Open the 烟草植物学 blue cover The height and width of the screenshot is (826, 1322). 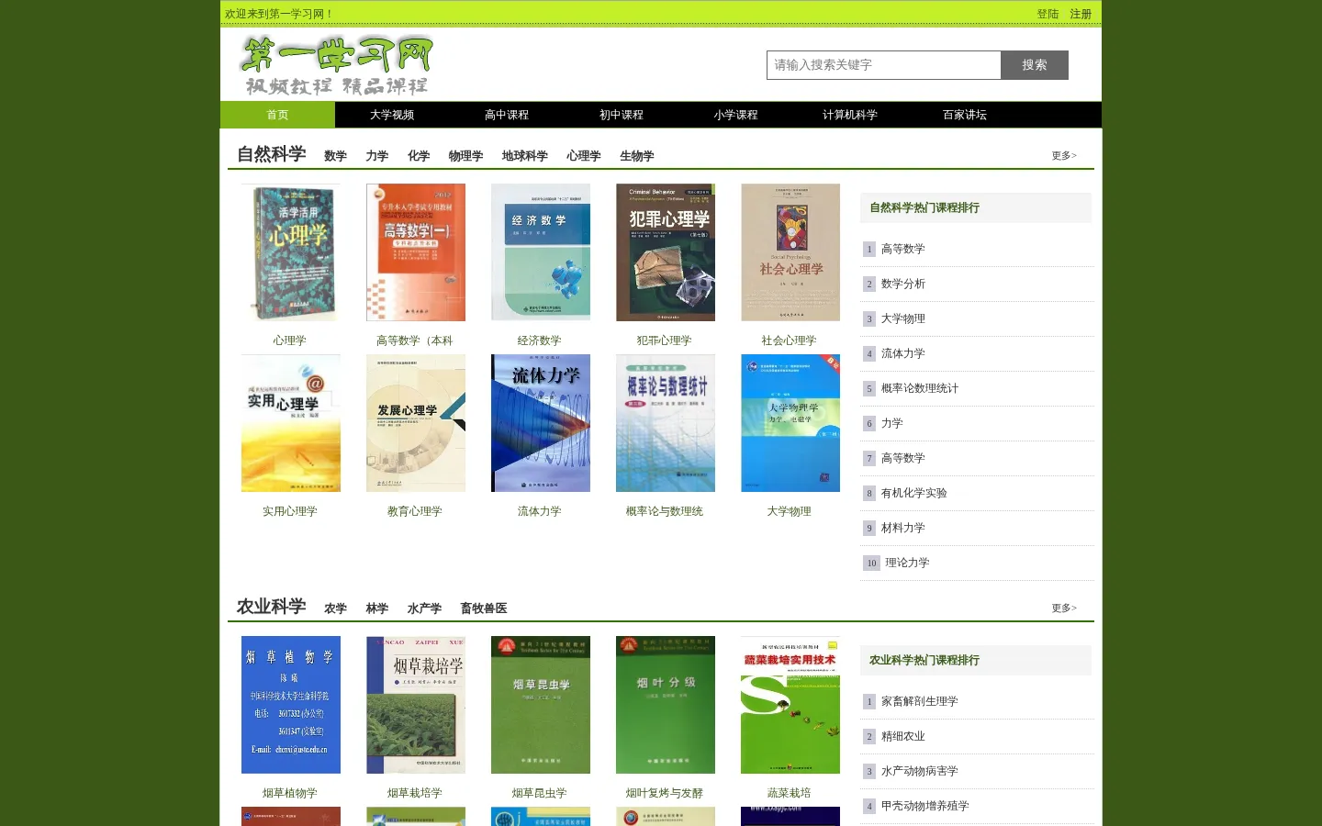click(291, 705)
